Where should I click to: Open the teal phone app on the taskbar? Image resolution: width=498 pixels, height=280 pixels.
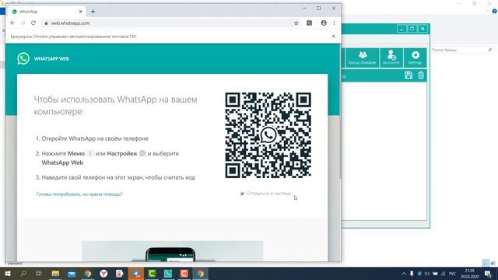coord(168,273)
